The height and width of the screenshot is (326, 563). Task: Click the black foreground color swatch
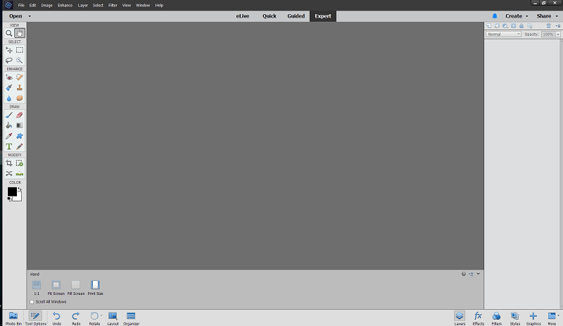point(12,192)
